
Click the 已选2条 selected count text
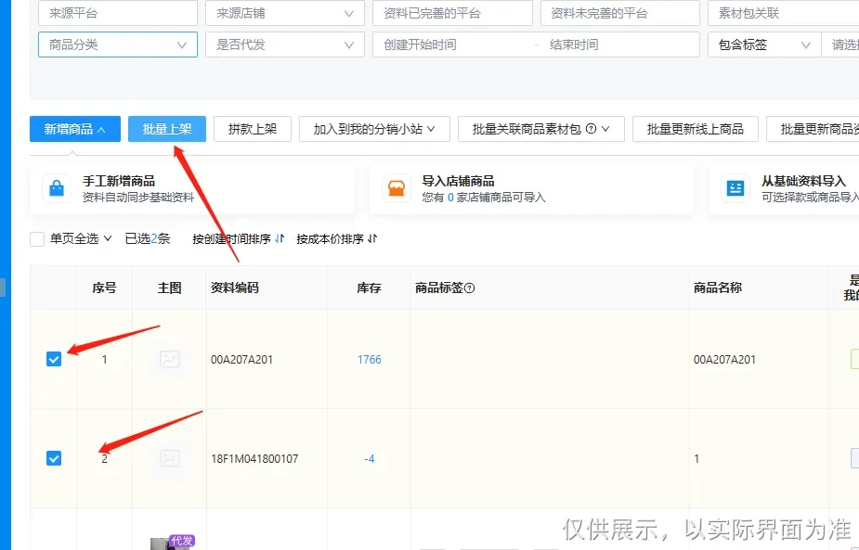click(148, 238)
